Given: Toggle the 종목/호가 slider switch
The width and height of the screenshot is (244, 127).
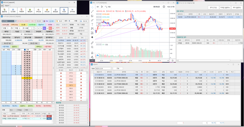Looking at the screenshot, I should [72, 21].
